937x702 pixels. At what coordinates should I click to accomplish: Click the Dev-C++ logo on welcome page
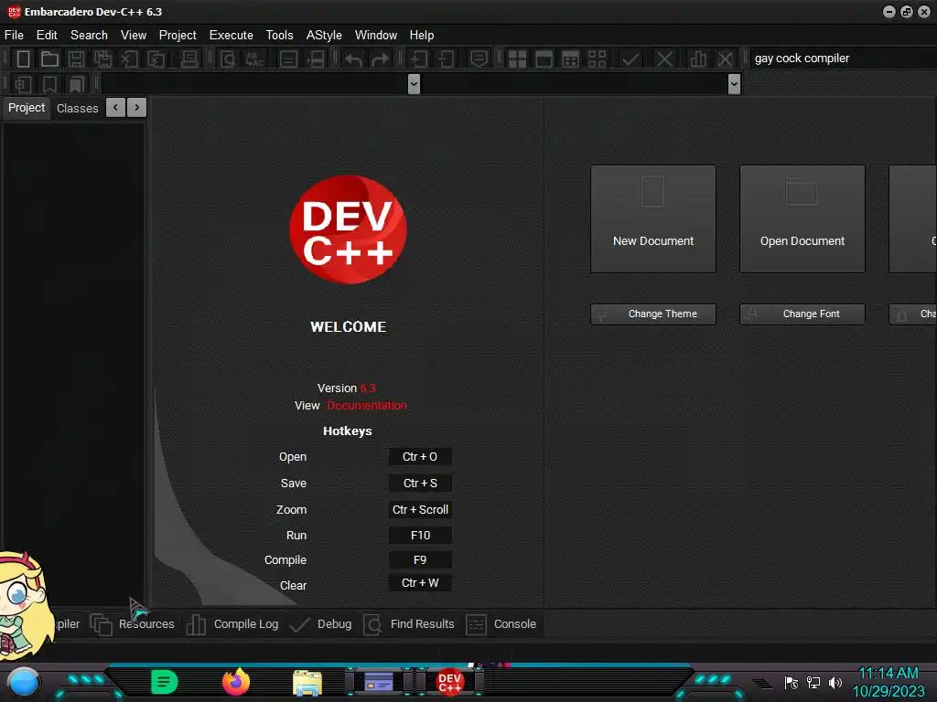tap(348, 229)
